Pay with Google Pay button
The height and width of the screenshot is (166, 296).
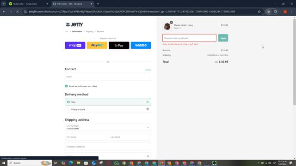[x=119, y=45]
